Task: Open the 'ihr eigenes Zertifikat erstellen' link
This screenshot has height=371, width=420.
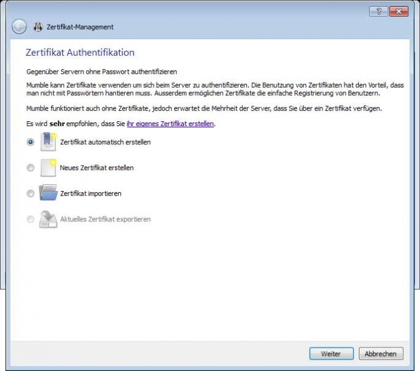Action: pyautogui.click(x=170, y=124)
